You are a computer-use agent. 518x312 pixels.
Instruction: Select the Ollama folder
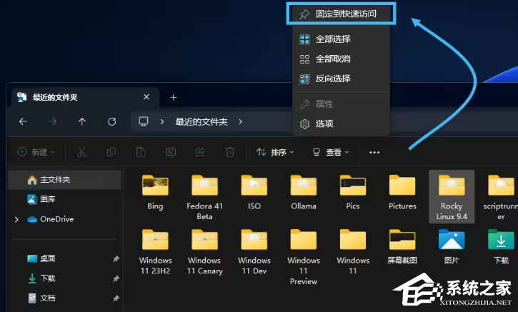(x=304, y=193)
